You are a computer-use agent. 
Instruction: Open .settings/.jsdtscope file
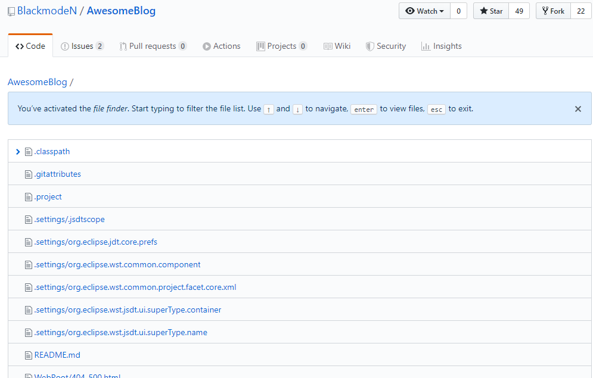pos(70,220)
